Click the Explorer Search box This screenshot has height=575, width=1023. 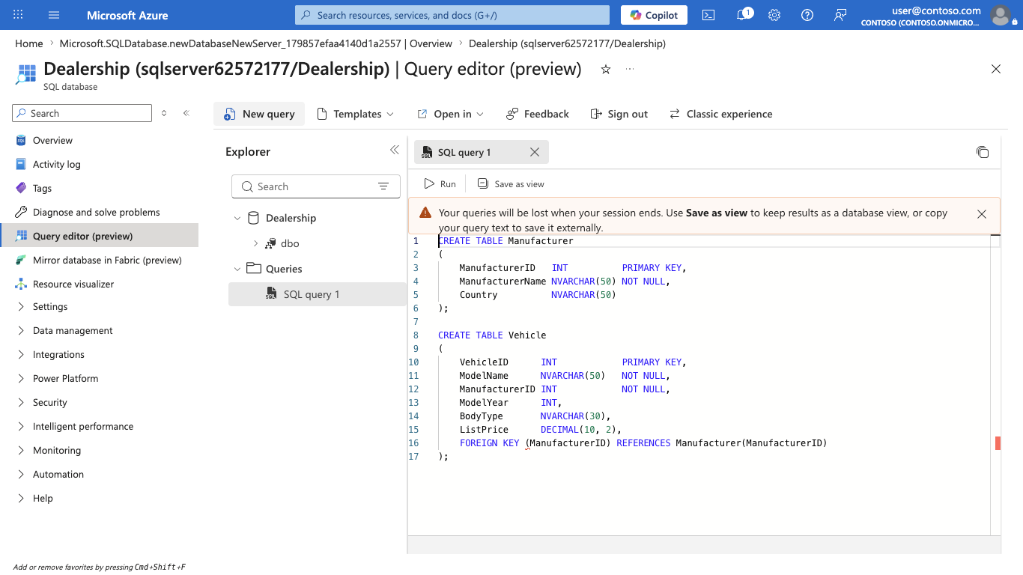[x=316, y=186]
